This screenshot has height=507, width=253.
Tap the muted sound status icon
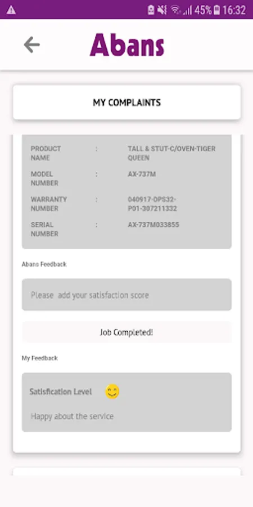tap(162, 10)
